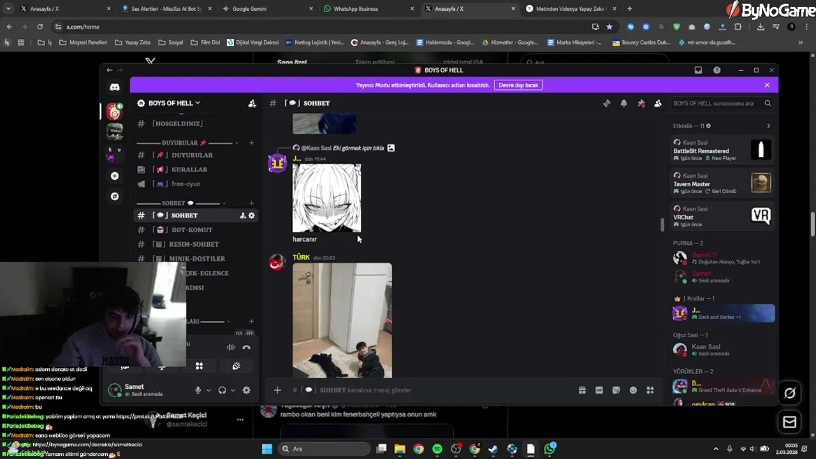The image size is (816, 459).
Task: Open Etkinlik activity settings gear
Action: coord(708,126)
